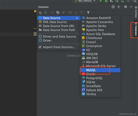138x116 pixels.
Task: Click the green Debug bug icon
Action: [x=106, y=1]
